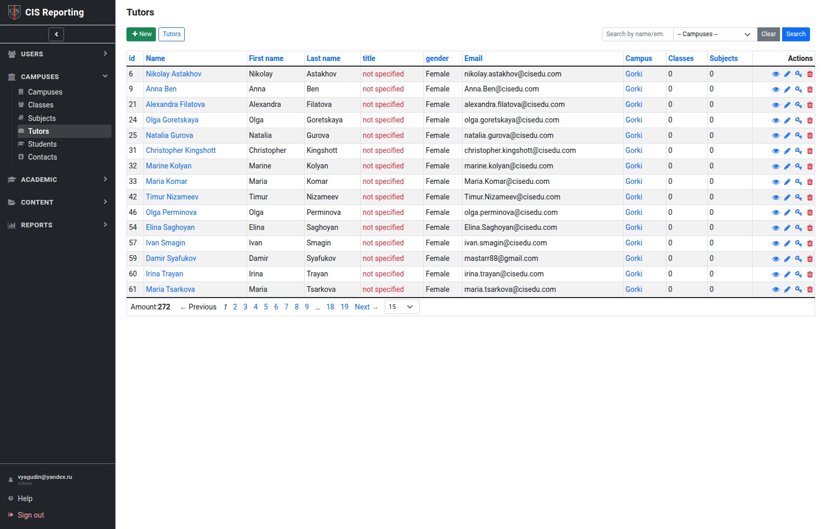Show details for Maria Tsarkova via eye icon

[775, 289]
